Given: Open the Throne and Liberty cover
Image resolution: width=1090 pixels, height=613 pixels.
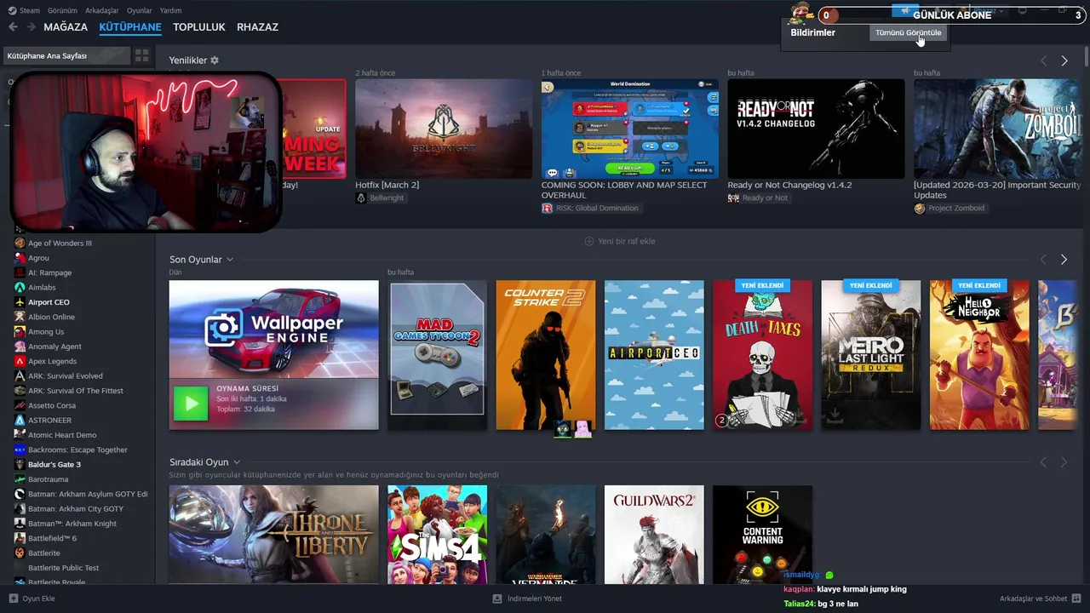Looking at the screenshot, I should click(x=273, y=535).
